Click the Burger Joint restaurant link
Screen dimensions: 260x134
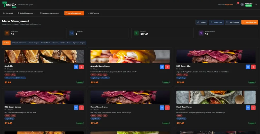pyautogui.click(x=229, y=5)
